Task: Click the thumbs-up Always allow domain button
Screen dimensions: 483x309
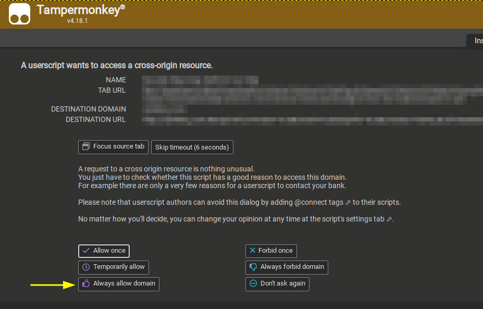Action: click(x=118, y=283)
